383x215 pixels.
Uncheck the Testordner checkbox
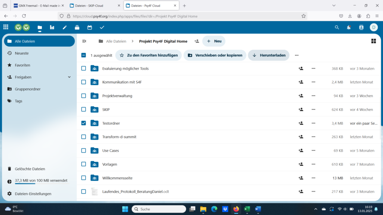click(83, 123)
